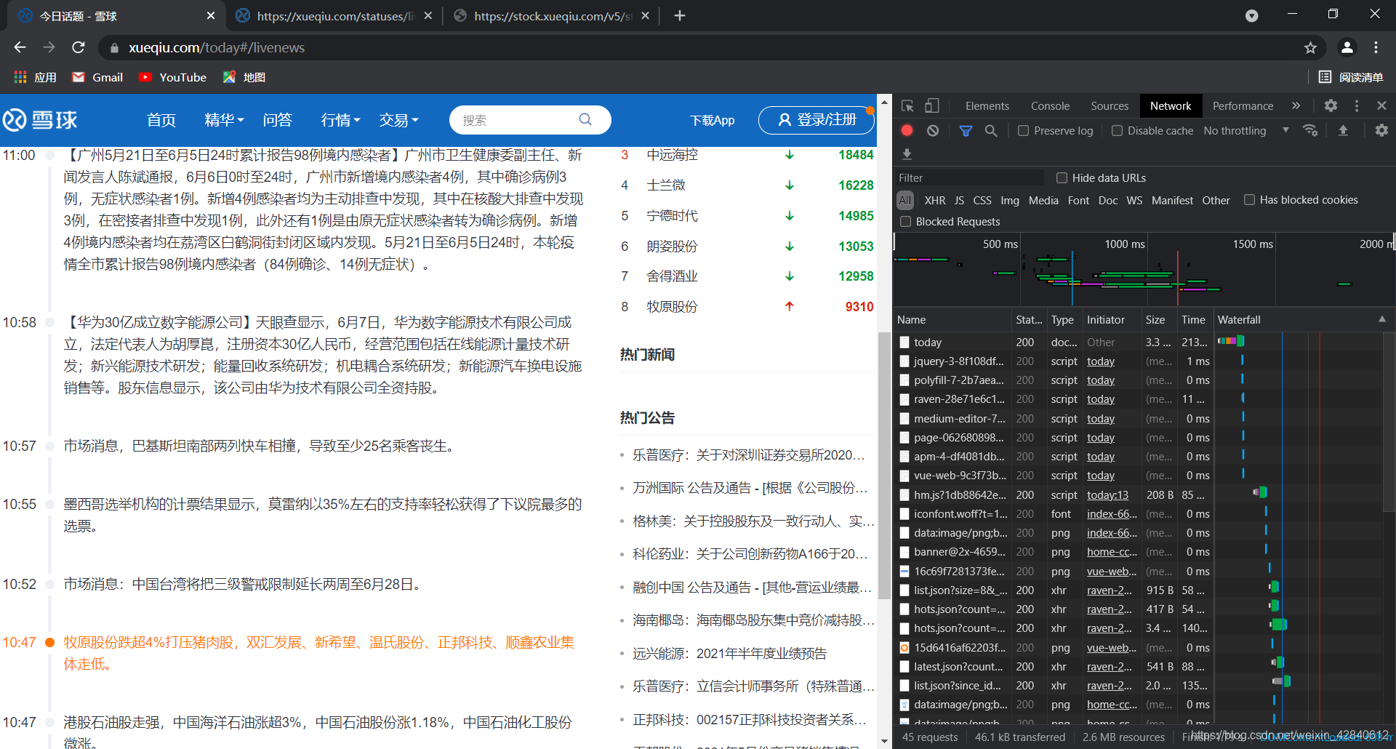Open the reading list 阅读清单
1396x749 pixels.
click(1351, 77)
